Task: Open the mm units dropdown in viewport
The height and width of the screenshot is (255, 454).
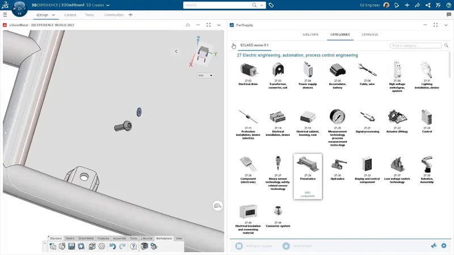Action: tap(205, 75)
